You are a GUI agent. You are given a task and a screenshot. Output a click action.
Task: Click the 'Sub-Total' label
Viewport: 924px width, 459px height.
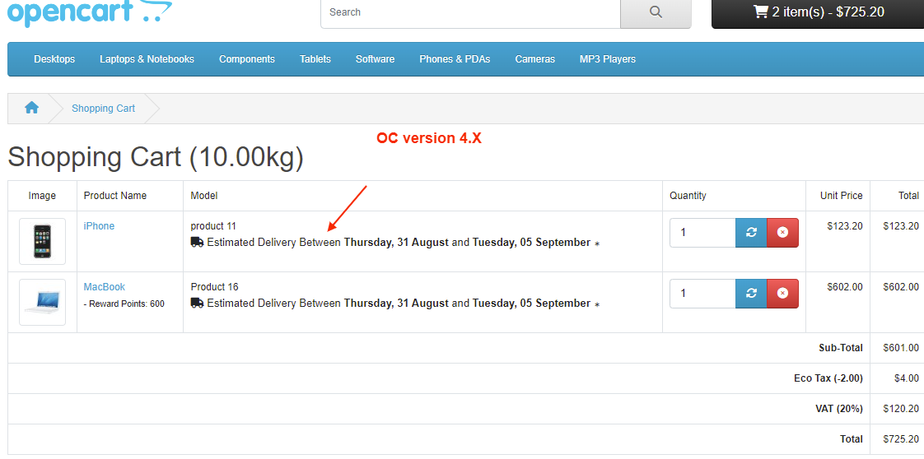click(841, 348)
